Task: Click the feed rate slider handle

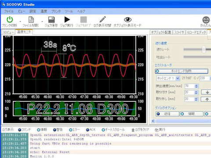Action: [204, 50]
